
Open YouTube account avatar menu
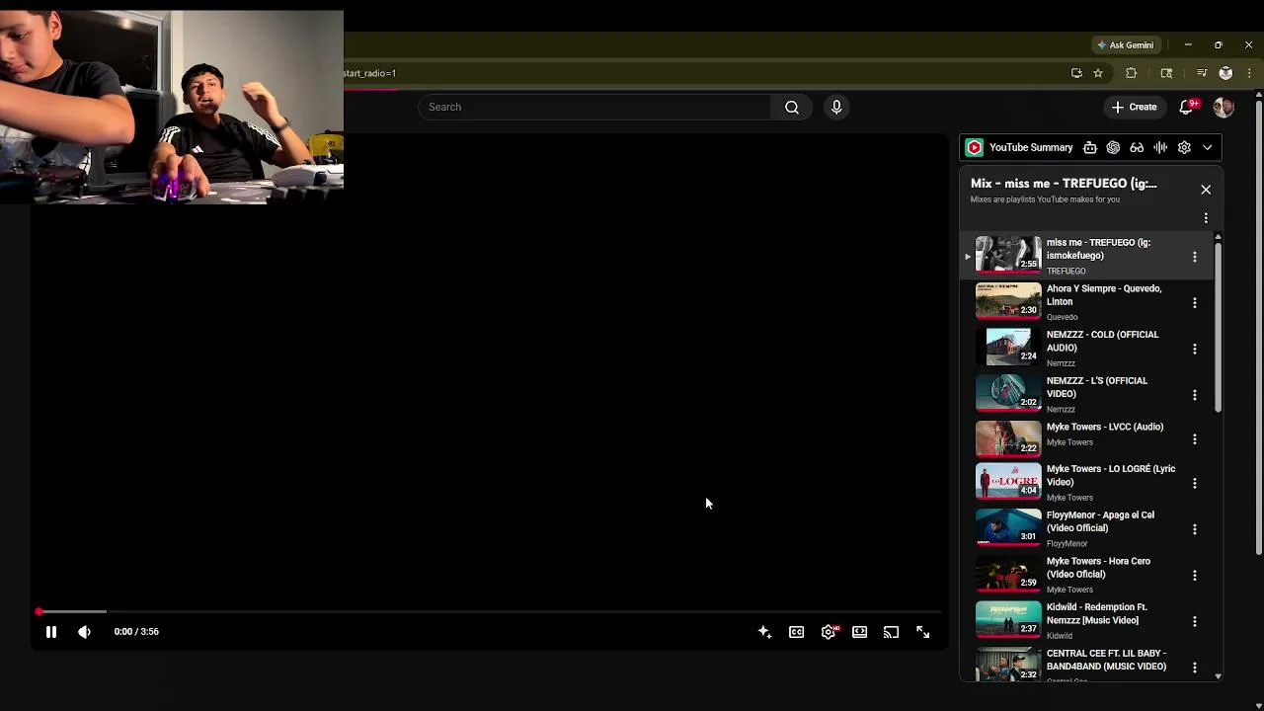[1224, 107]
